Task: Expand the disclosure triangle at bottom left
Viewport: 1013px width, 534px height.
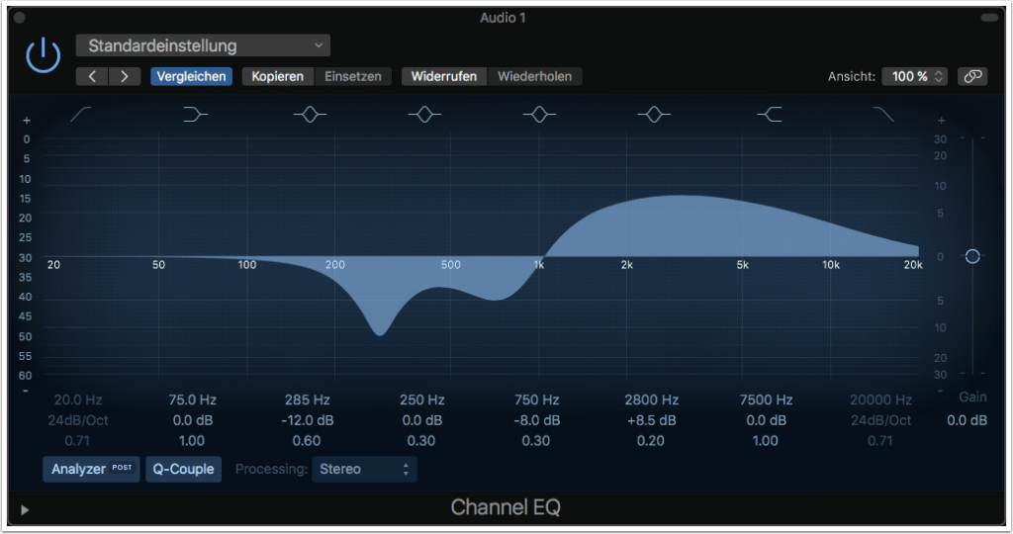Action: pos(25,510)
